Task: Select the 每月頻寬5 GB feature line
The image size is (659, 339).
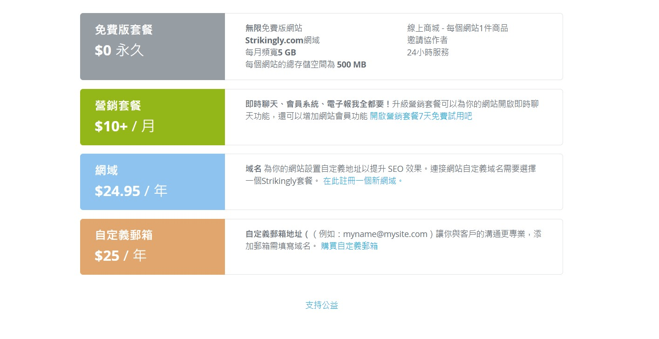Action: (x=271, y=52)
